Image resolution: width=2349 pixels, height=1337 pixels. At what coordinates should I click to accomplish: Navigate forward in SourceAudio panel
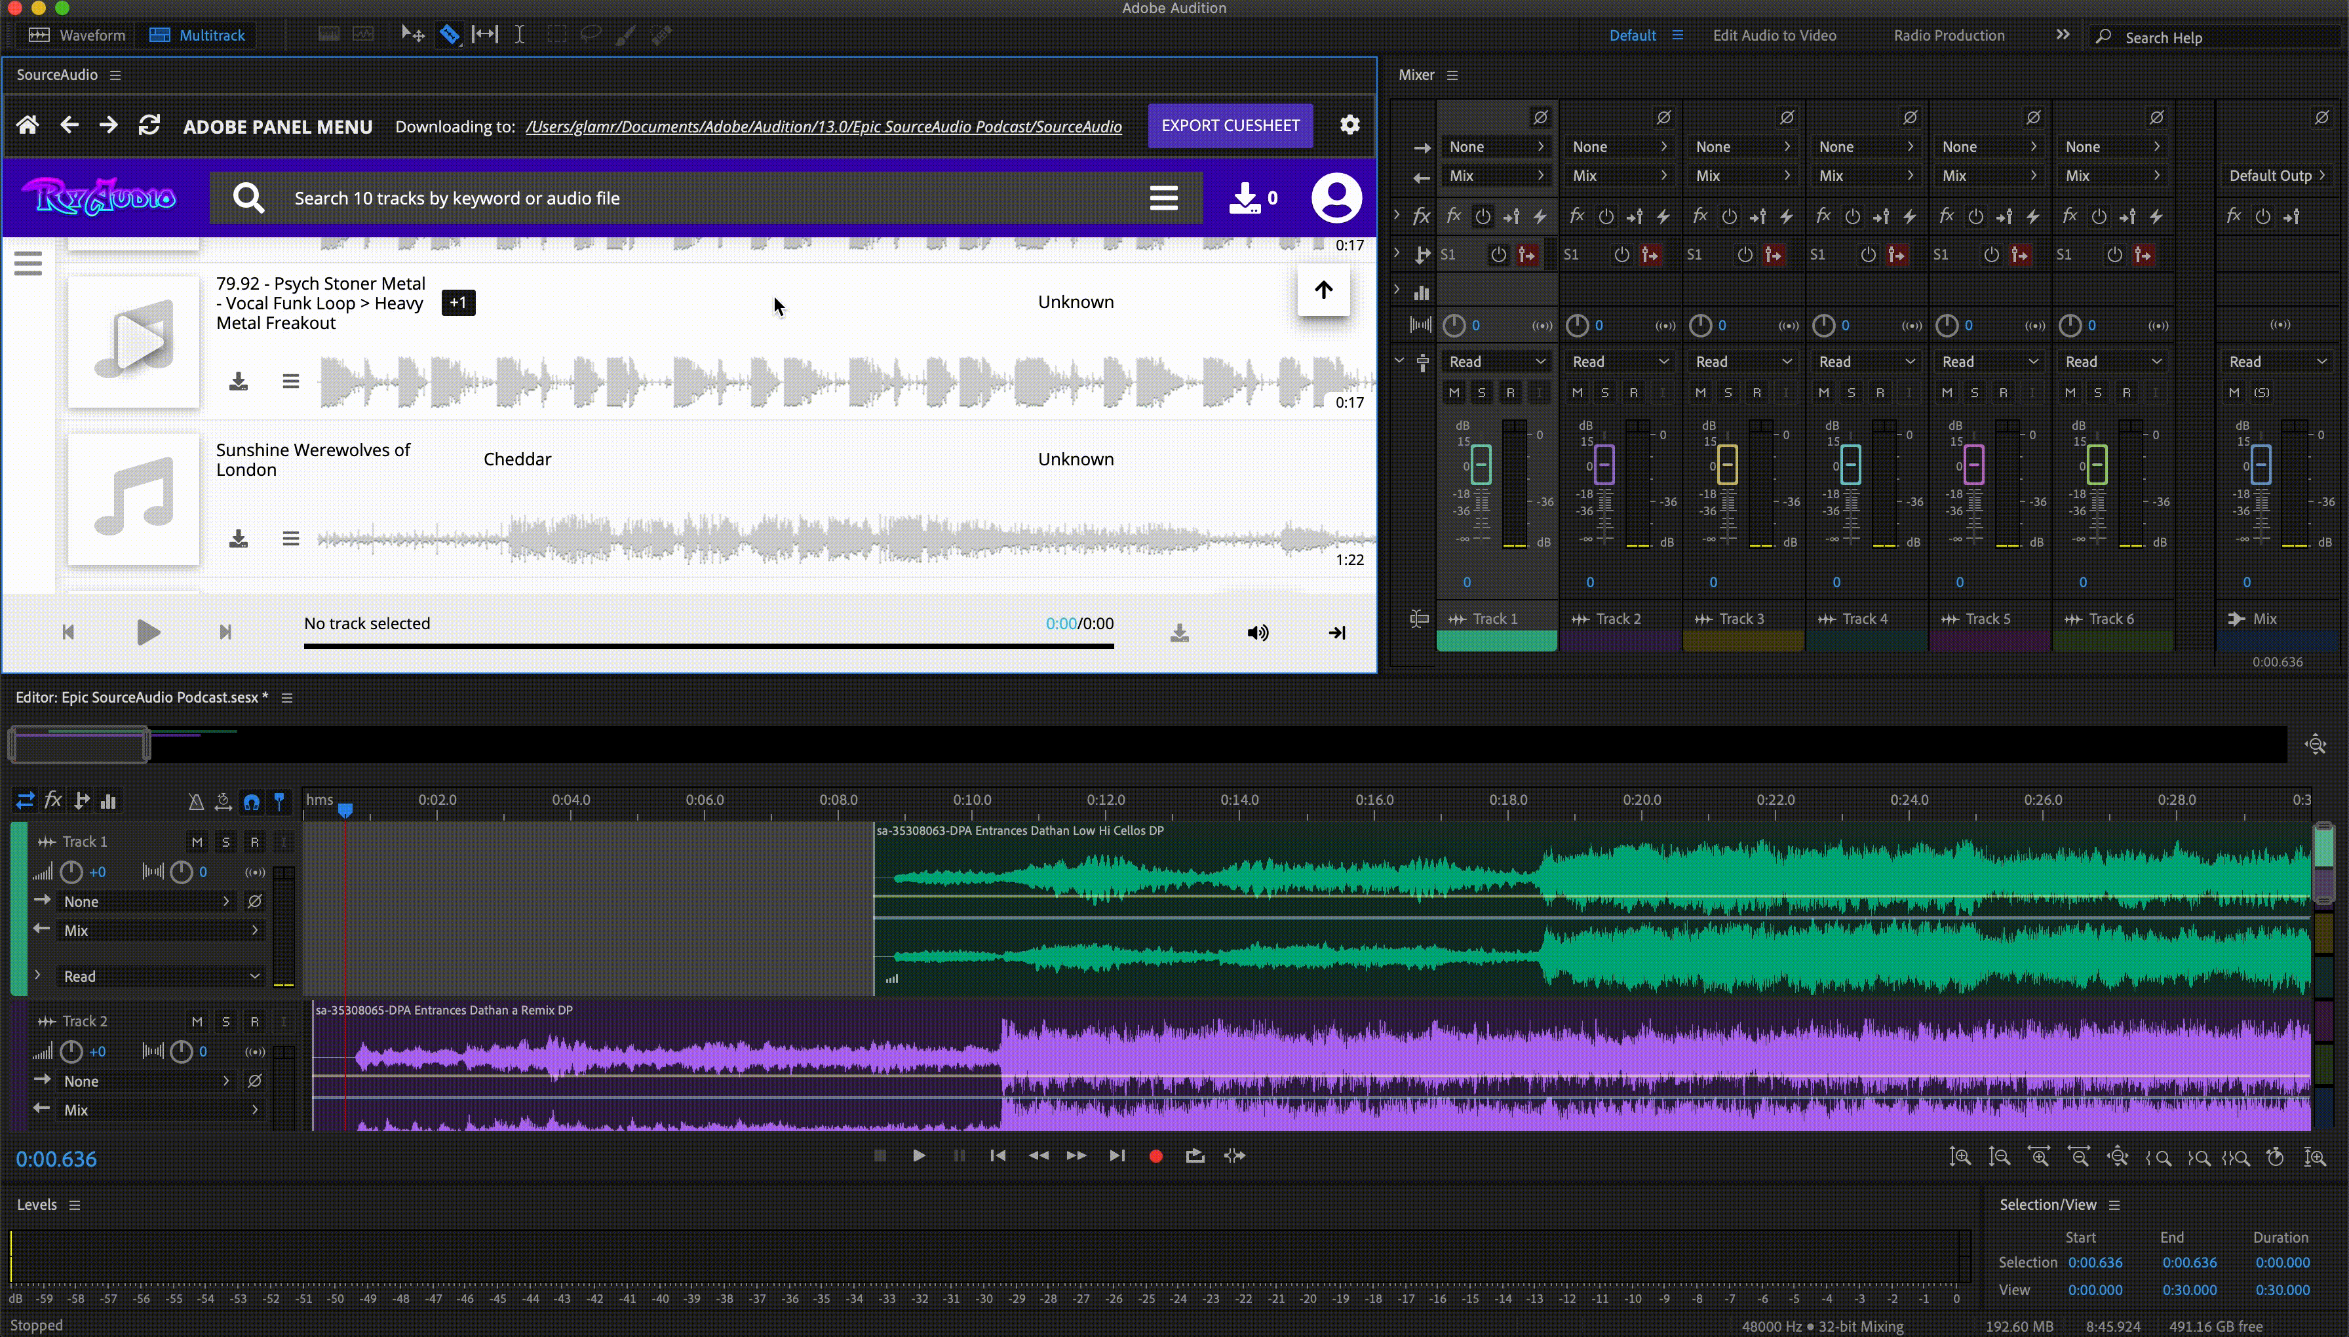pos(108,125)
